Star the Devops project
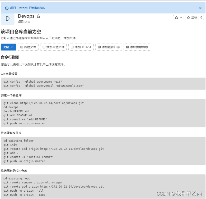 coord(192,17)
